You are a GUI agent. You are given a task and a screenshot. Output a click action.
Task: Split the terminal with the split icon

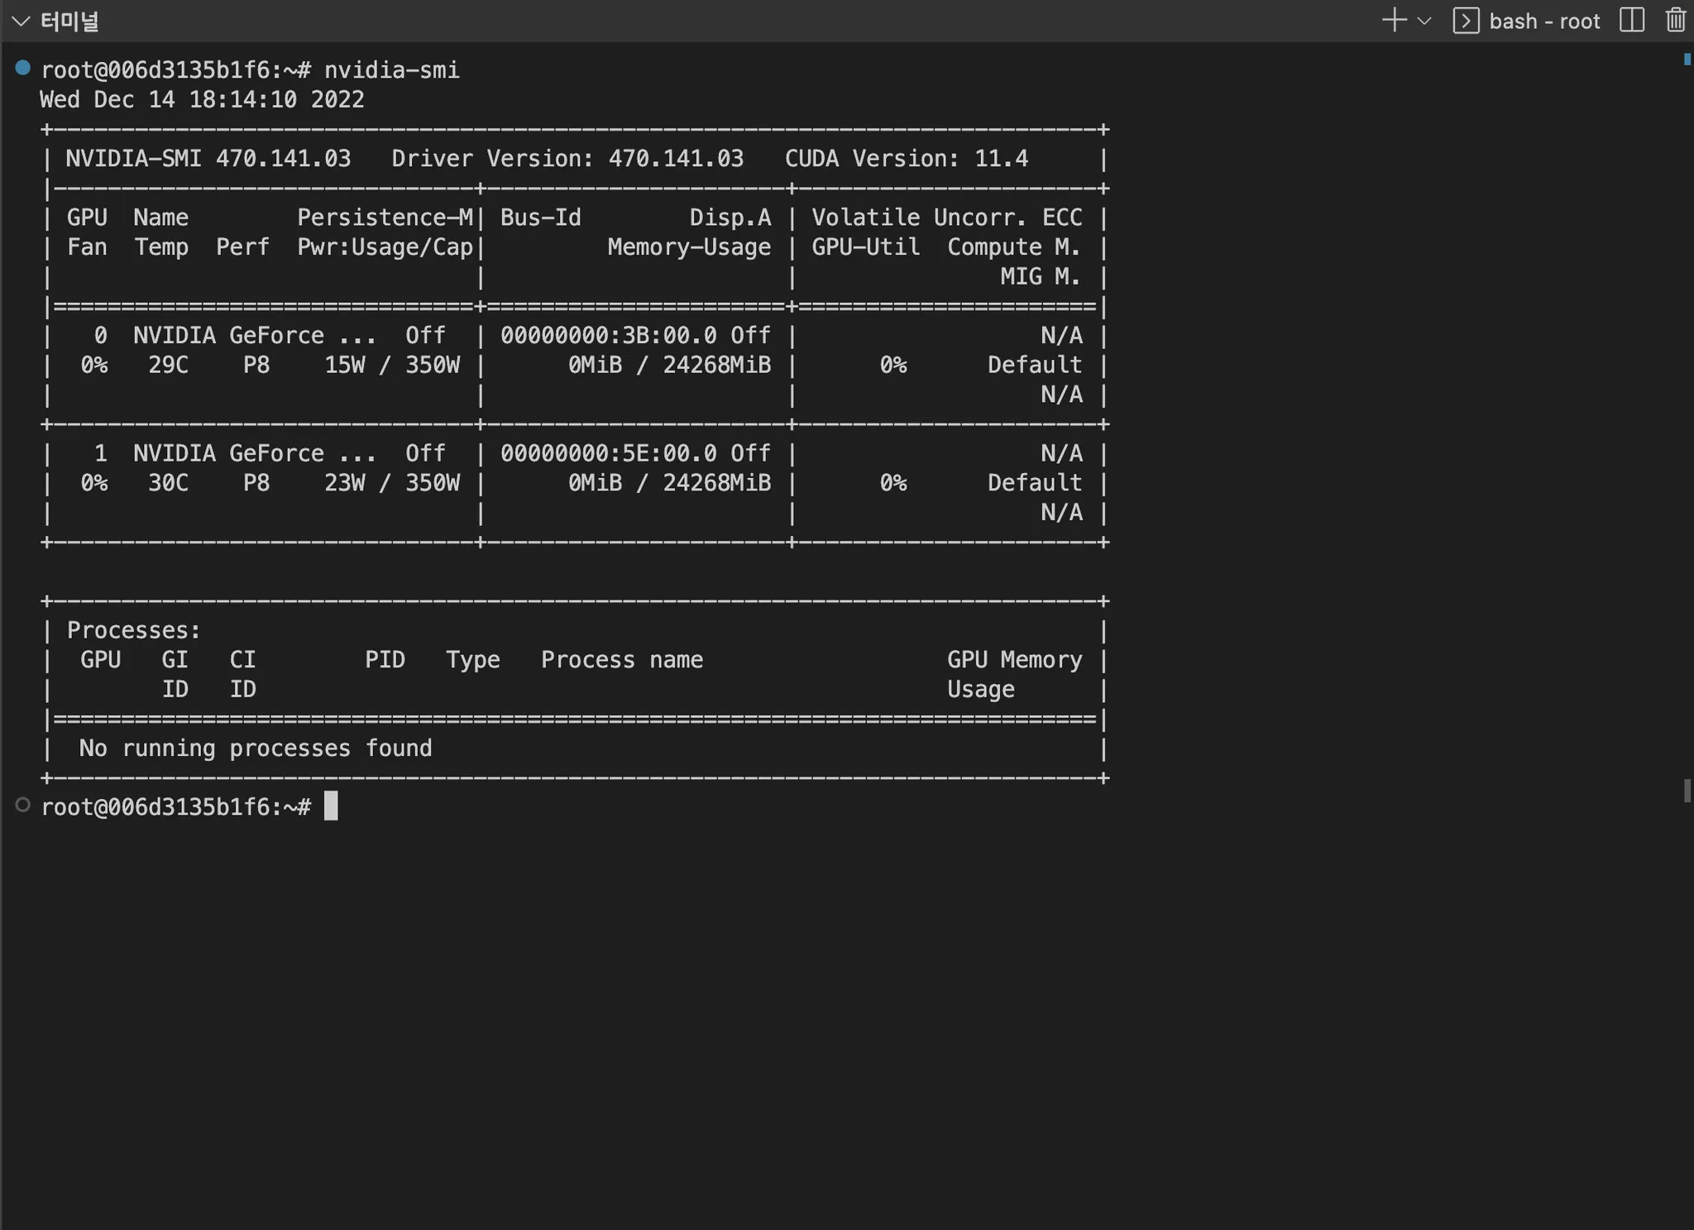[1632, 21]
